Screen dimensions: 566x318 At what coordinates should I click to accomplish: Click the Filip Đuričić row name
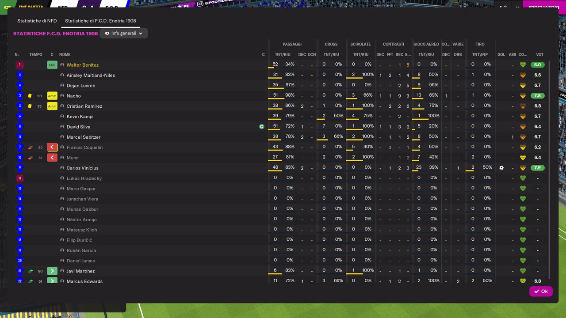(x=79, y=240)
